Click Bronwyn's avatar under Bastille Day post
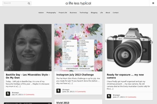Viewport: 157px width, 104px height. click(8, 94)
